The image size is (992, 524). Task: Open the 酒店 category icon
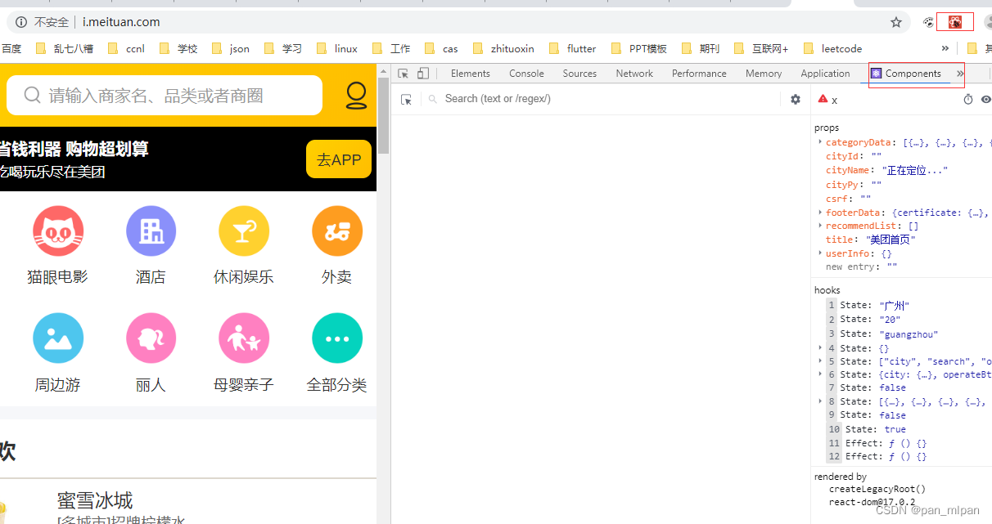[x=151, y=231]
